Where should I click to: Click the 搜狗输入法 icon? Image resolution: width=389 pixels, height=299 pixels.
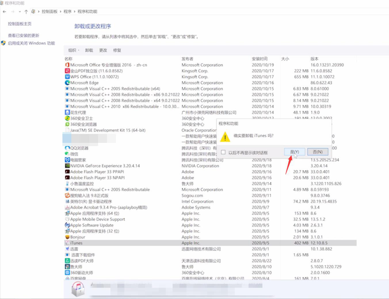(x=67, y=195)
